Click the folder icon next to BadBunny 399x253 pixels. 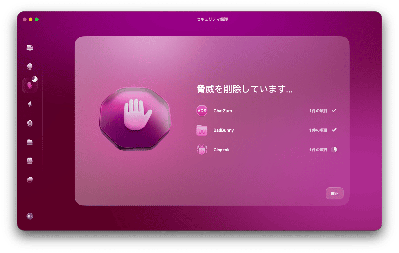[x=202, y=130]
